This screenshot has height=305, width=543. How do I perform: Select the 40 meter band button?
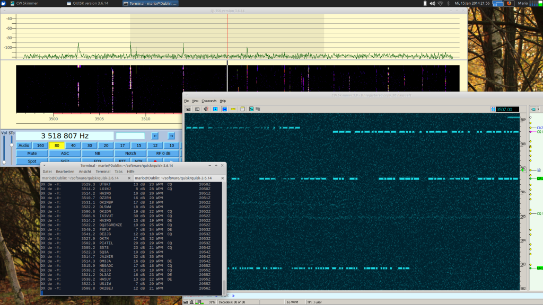(x=73, y=146)
